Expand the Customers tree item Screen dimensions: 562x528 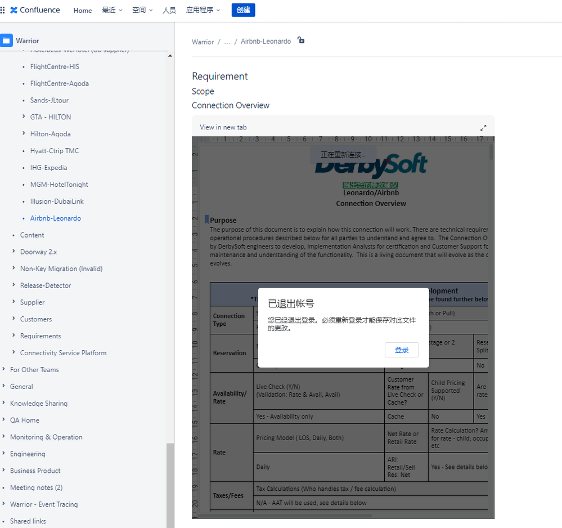coord(14,319)
